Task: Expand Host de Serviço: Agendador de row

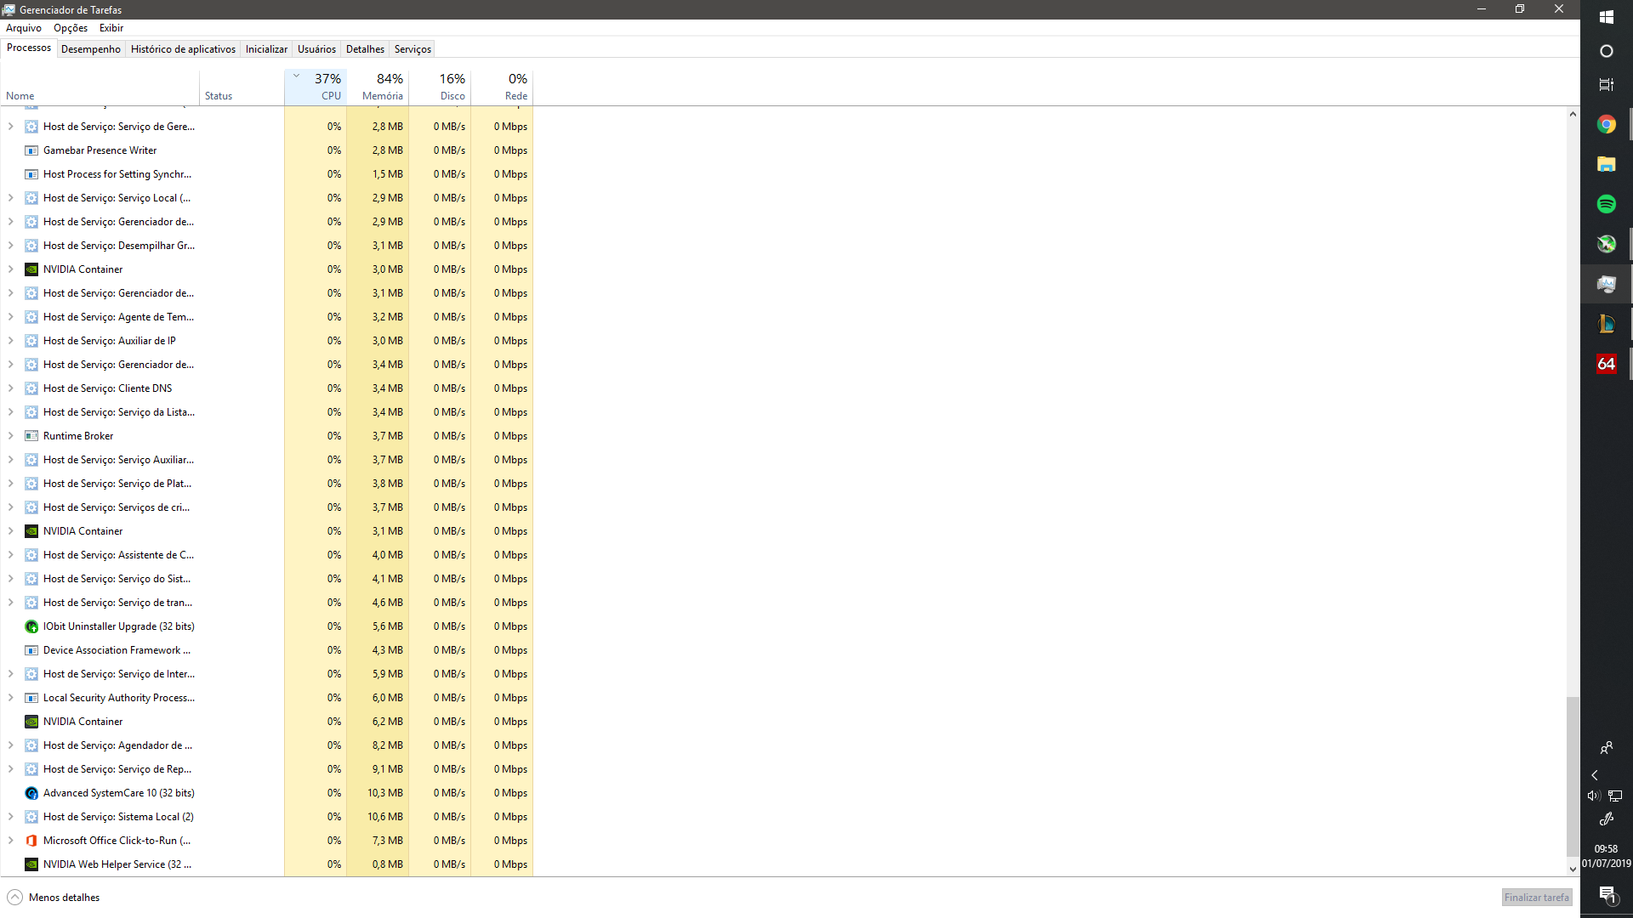Action: pos(10,745)
